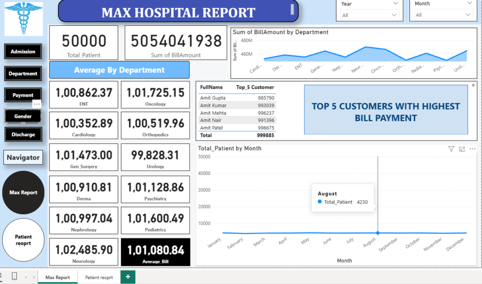Screen dimensions: 482x284
Task: Select Amit Patel row in table
Action: pyautogui.click(x=237, y=128)
